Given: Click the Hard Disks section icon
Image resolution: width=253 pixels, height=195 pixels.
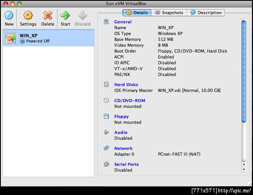Looking at the screenshot, I should pyautogui.click(x=106, y=84).
